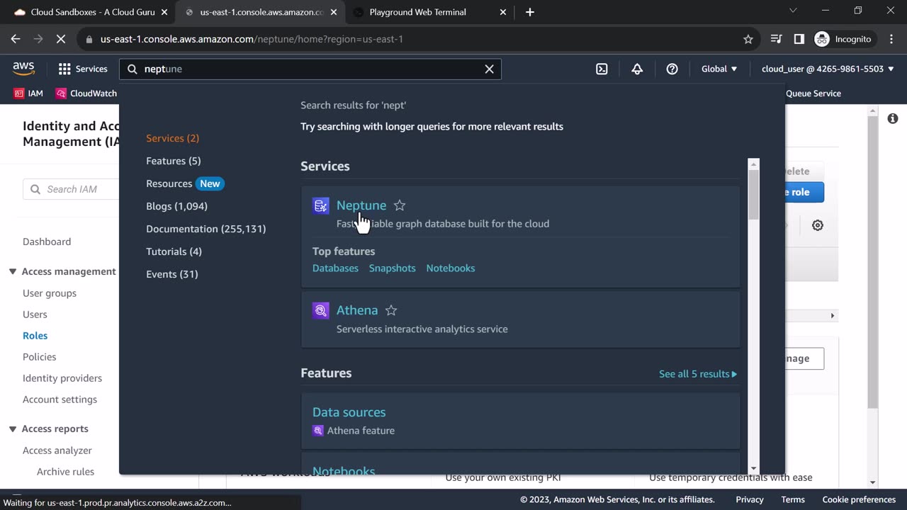
Task: Toggle the browser side panel
Action: [799, 39]
